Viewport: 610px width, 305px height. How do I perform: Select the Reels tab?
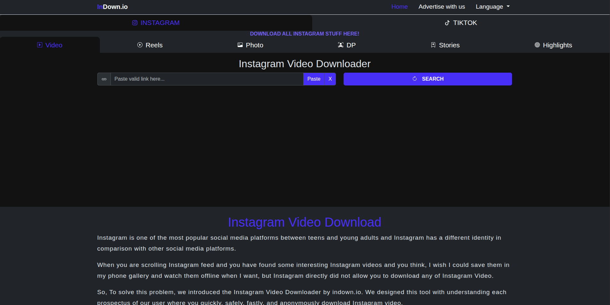tap(150, 45)
